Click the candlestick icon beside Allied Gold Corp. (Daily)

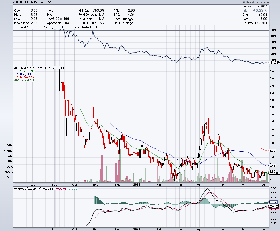point(15,68)
